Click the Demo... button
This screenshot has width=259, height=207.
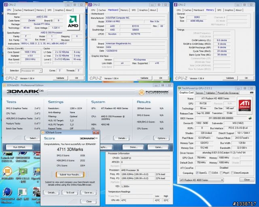coord(134,147)
